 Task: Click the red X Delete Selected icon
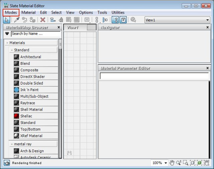(43, 20)
